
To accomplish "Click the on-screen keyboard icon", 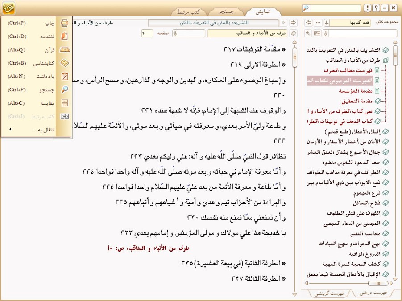I will click(317, 33).
